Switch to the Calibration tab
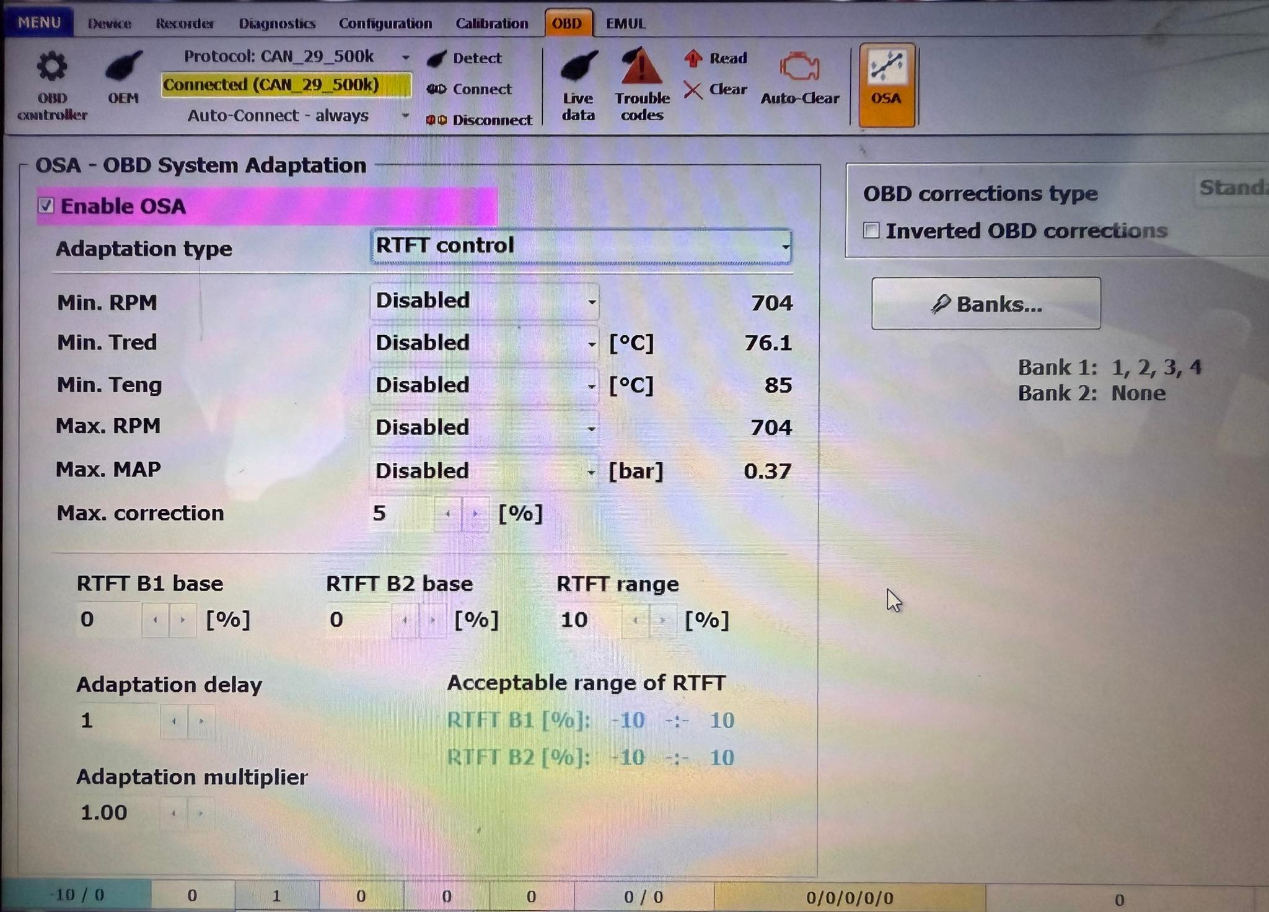 pyautogui.click(x=492, y=24)
